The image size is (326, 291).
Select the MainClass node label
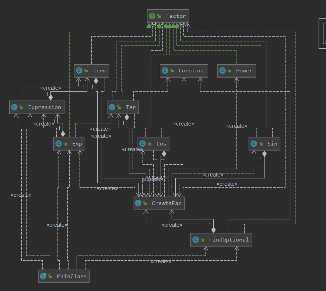pyautogui.click(x=72, y=276)
